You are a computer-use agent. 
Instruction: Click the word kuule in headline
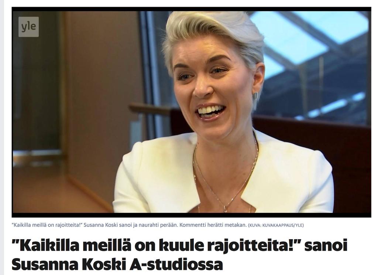177,245
